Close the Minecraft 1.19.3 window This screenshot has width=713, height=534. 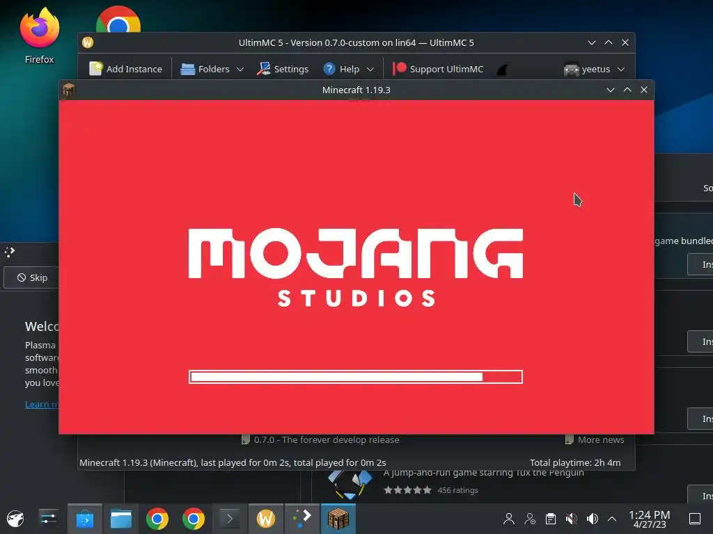[644, 90]
